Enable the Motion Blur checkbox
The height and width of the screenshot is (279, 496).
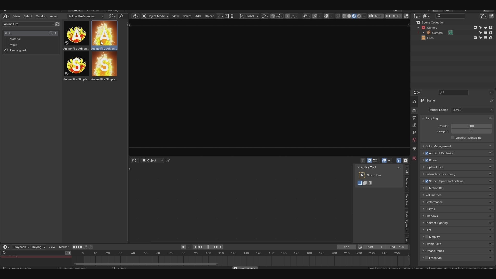point(427,188)
